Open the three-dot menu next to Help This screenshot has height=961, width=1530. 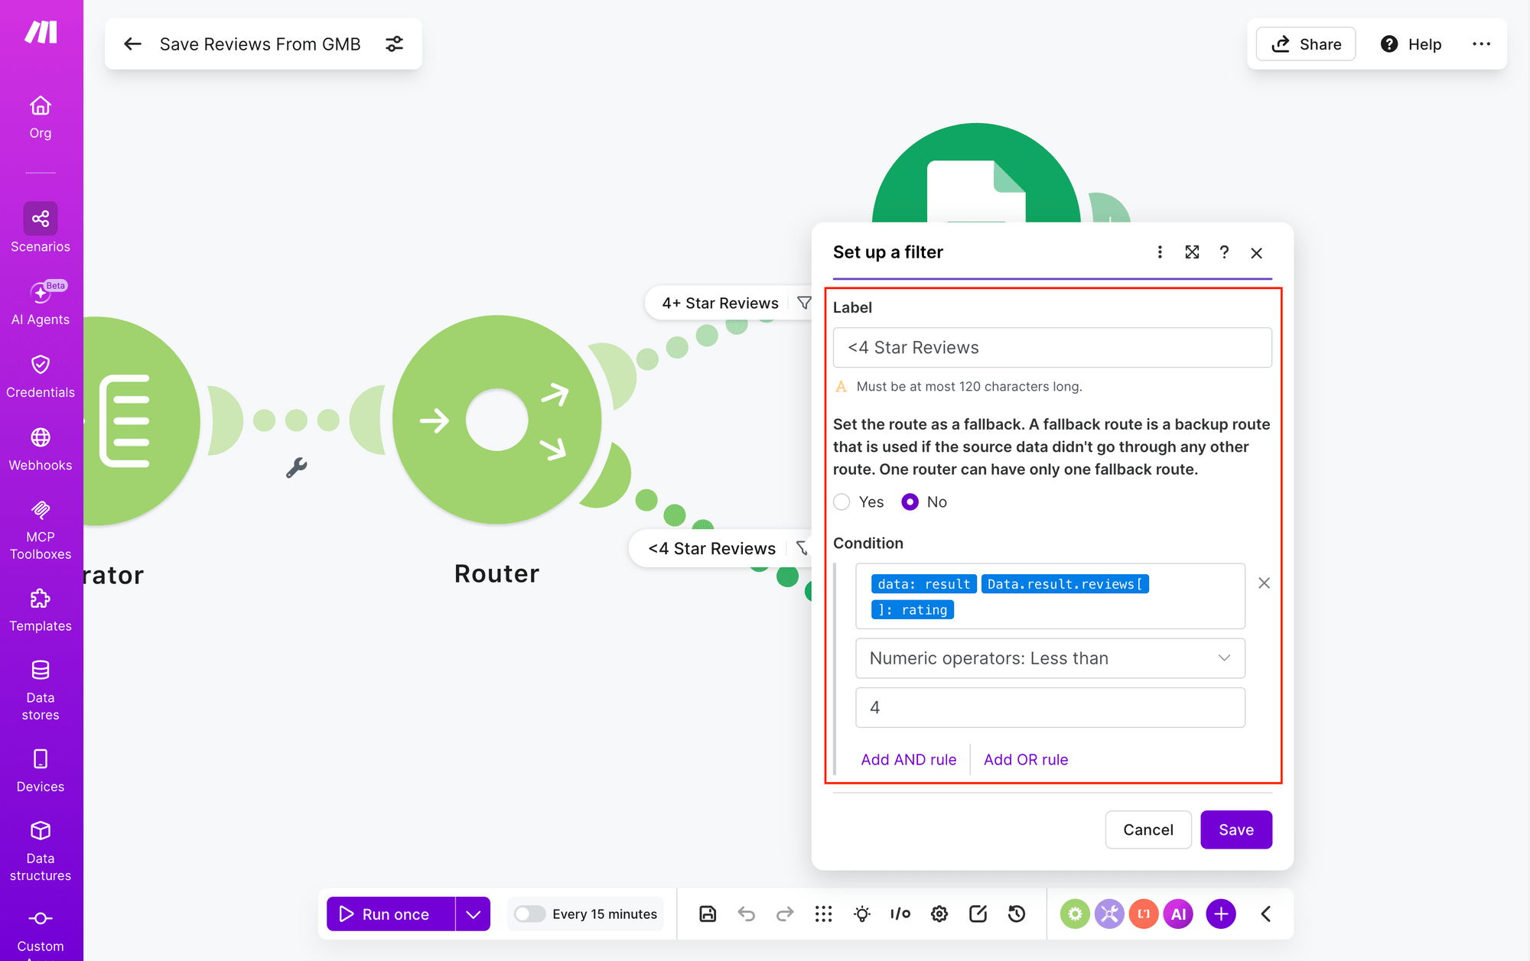[1481, 44]
